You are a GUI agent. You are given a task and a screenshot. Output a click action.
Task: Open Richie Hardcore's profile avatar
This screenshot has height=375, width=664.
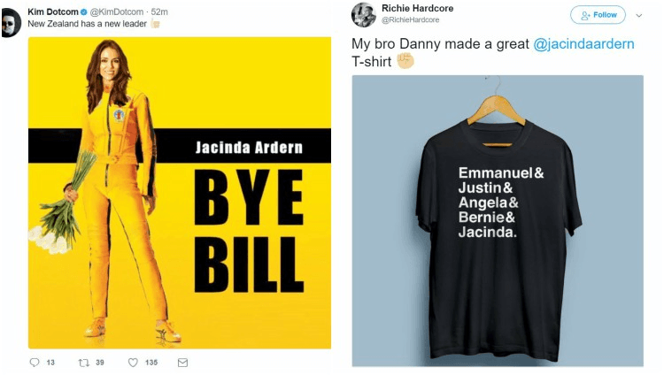(363, 15)
